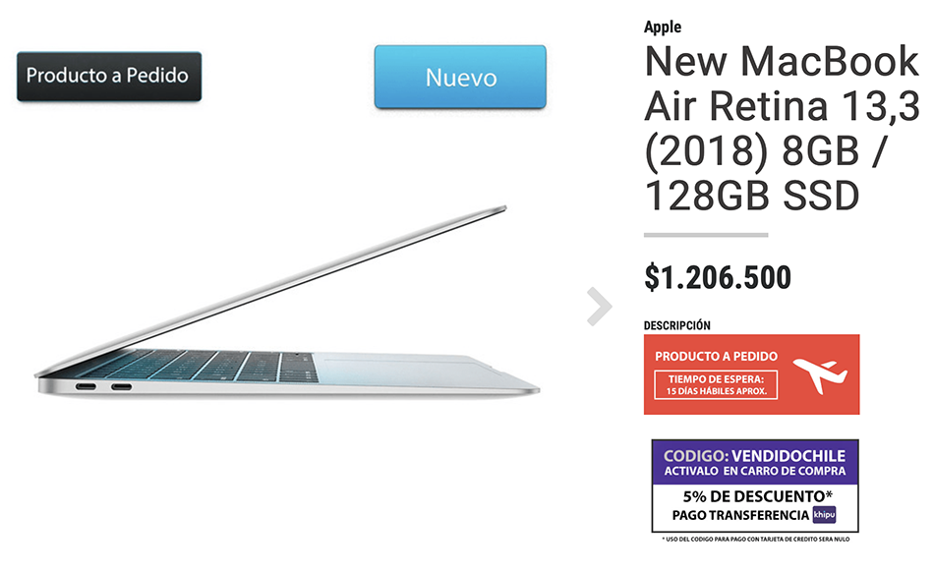Click the blue Nuevo badge
Image resolution: width=934 pixels, height=573 pixels.
460,77
